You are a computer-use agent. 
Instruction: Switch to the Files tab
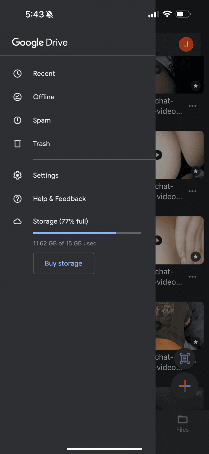(182, 424)
